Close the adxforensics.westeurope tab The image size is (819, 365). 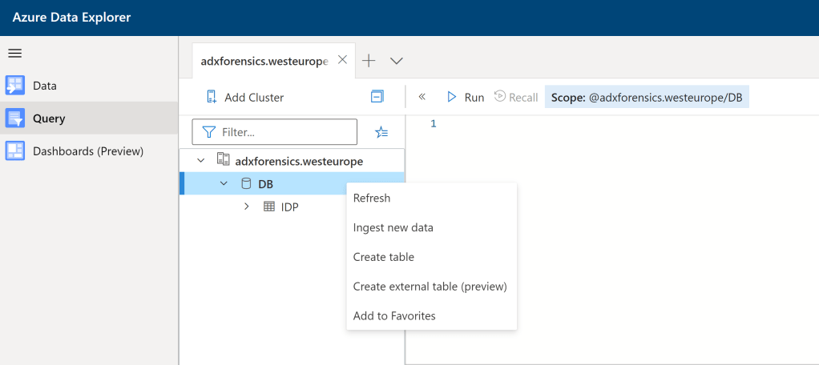click(x=342, y=60)
